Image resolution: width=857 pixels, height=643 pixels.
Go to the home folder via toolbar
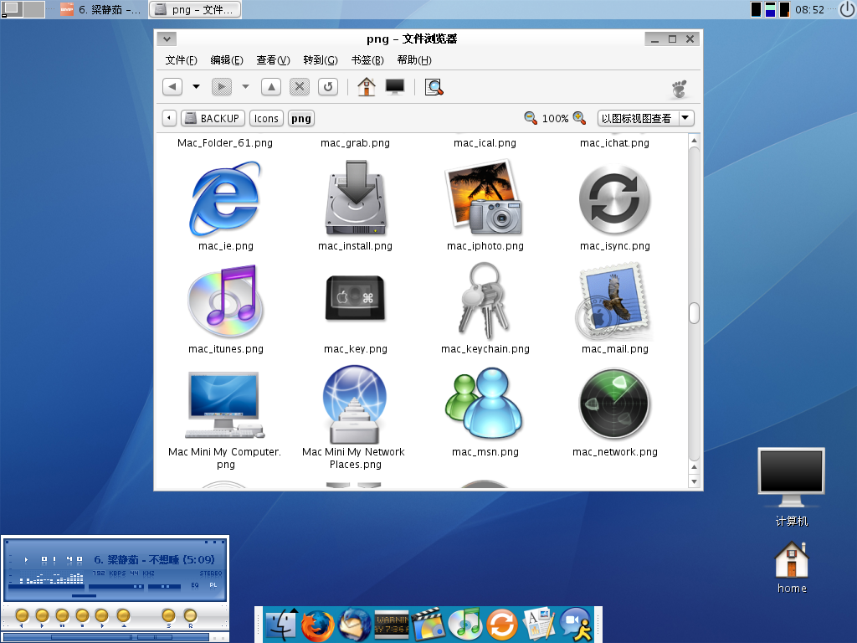point(367,86)
